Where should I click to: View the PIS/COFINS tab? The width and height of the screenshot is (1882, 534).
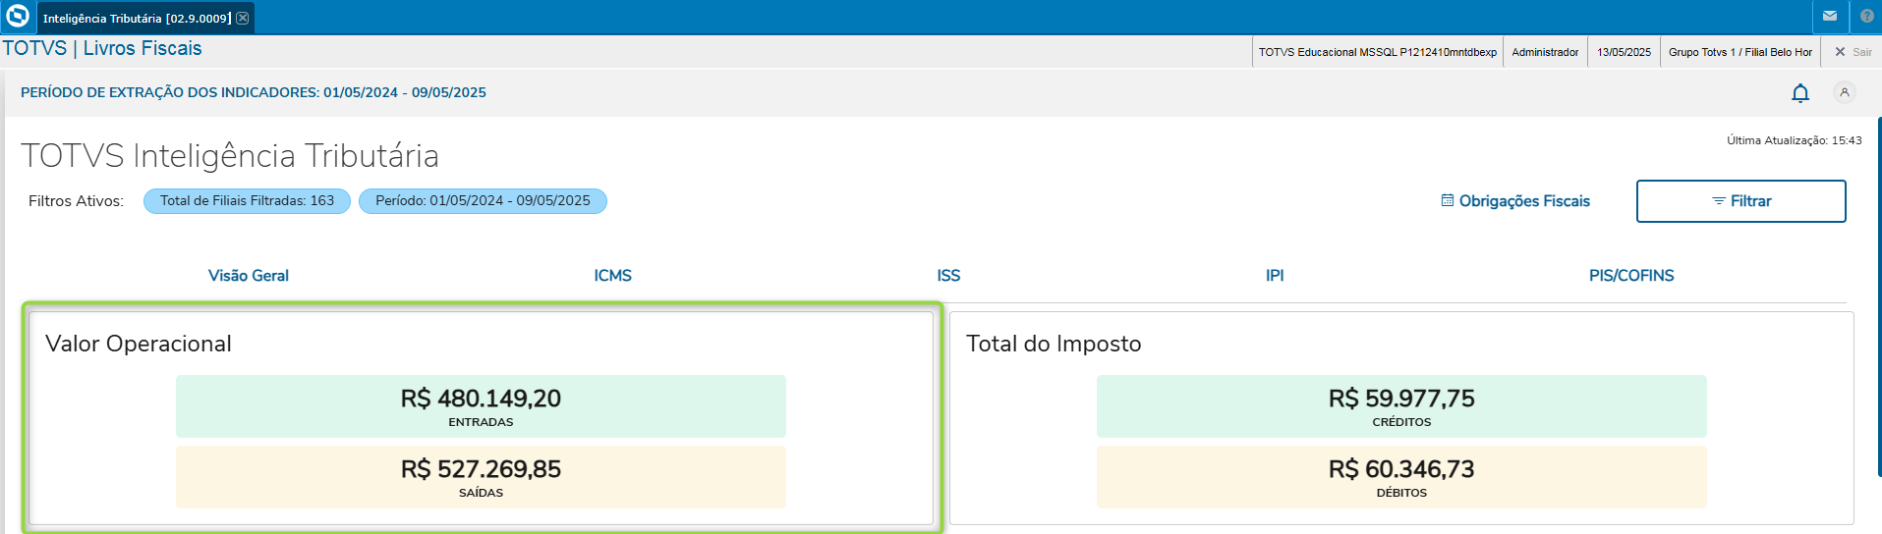[x=1631, y=276]
